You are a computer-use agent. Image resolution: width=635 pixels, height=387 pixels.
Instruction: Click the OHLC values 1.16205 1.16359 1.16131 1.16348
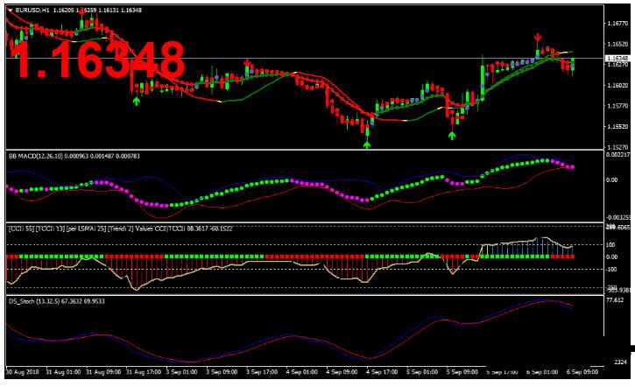97,11
